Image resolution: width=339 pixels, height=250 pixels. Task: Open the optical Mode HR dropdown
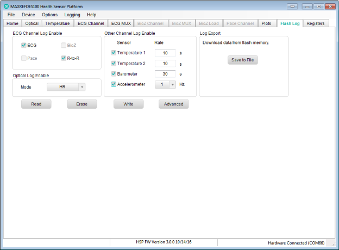point(66,87)
